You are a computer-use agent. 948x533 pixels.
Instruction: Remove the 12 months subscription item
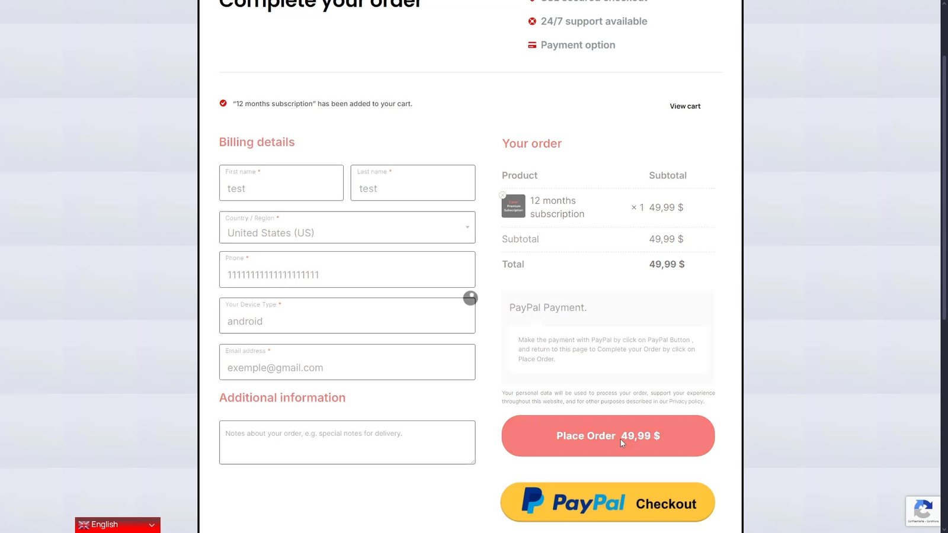coord(502,195)
